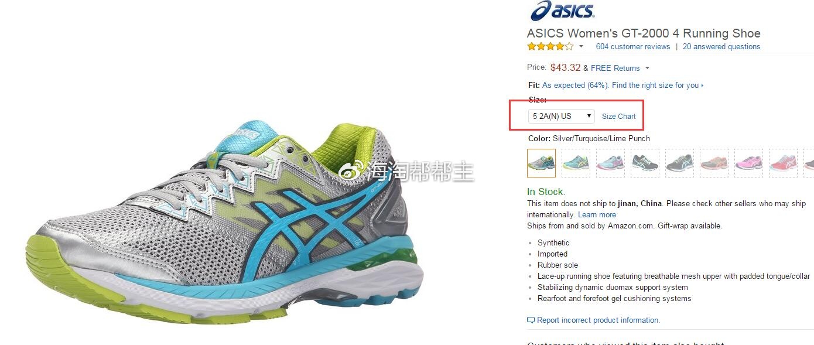Pick the dark grey shoe with mint laces

click(645, 163)
